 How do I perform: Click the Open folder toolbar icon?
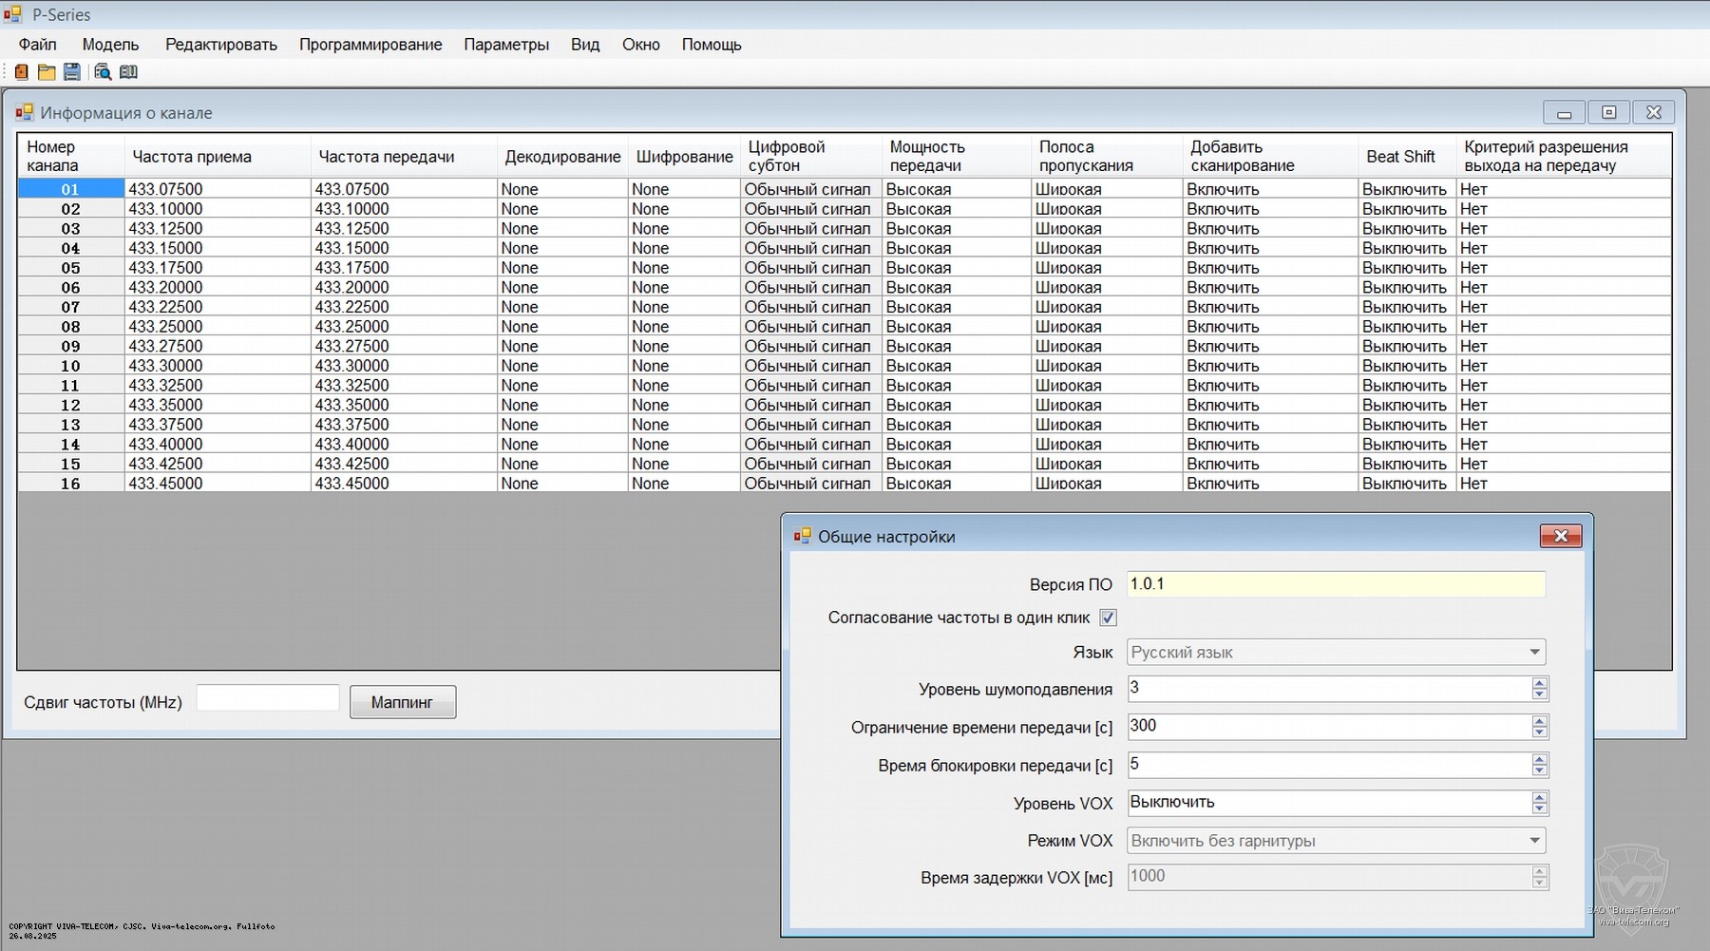[x=47, y=72]
